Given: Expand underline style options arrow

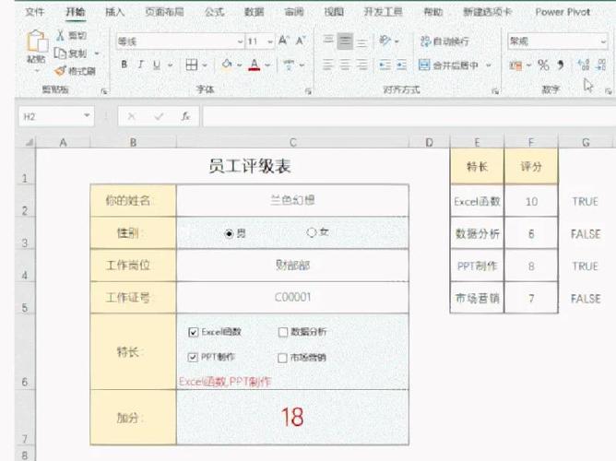Looking at the screenshot, I should 170,65.
